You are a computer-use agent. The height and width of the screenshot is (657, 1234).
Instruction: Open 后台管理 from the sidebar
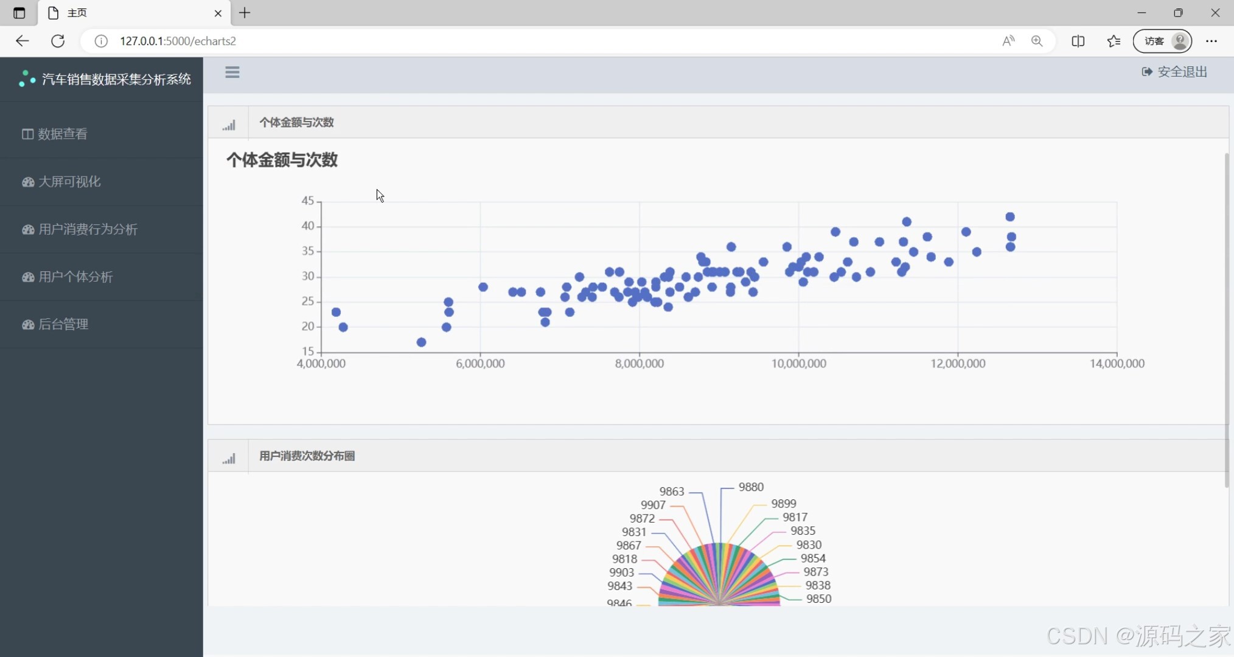(x=63, y=324)
